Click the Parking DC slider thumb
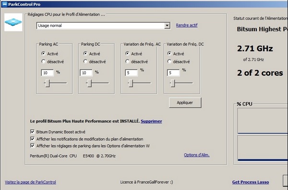 (x=89, y=83)
